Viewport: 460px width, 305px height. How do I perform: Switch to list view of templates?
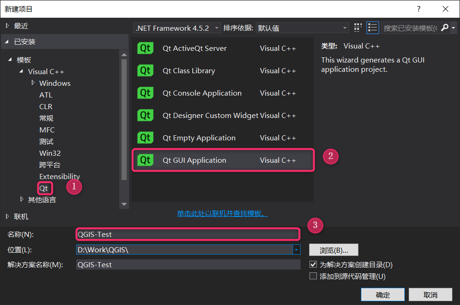point(373,28)
